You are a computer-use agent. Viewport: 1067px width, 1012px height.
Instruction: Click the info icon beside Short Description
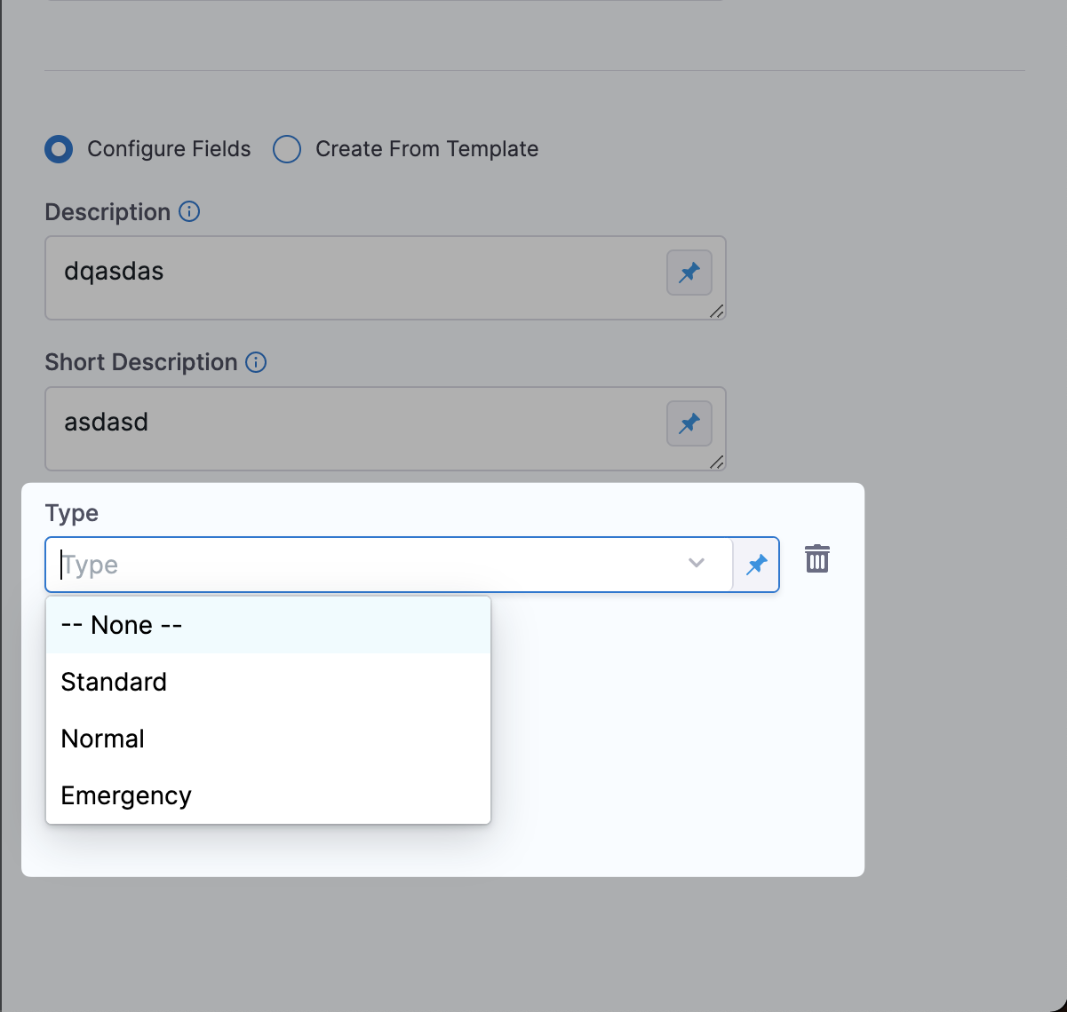[x=256, y=362]
